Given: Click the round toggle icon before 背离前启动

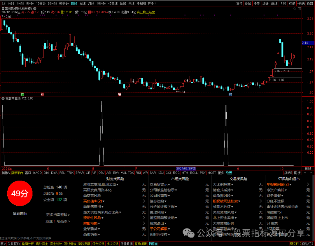Looking at the screenshot, I should tap(3, 98).
